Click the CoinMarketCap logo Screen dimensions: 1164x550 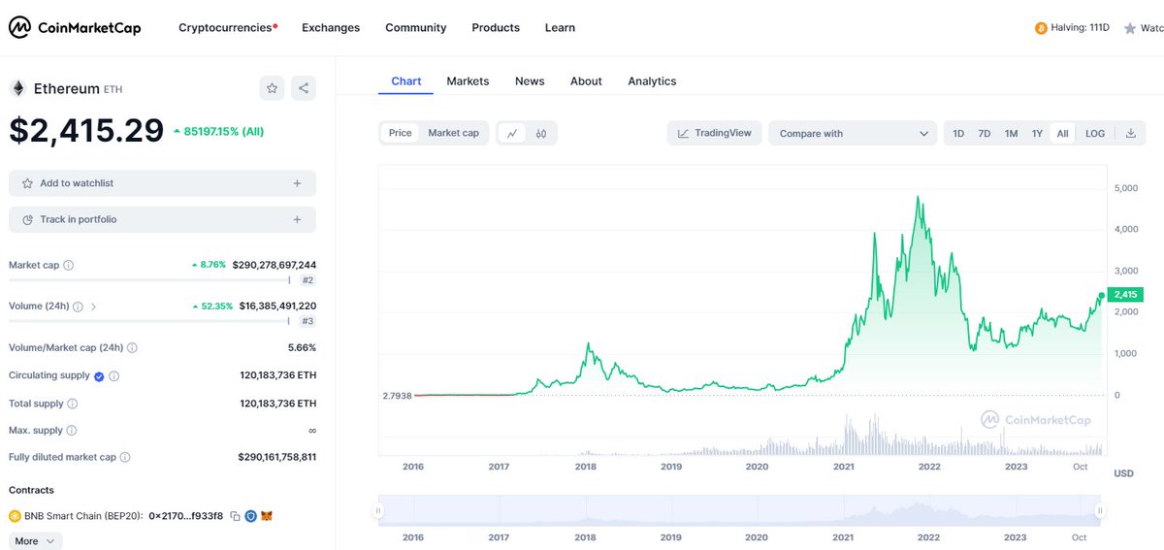click(75, 28)
